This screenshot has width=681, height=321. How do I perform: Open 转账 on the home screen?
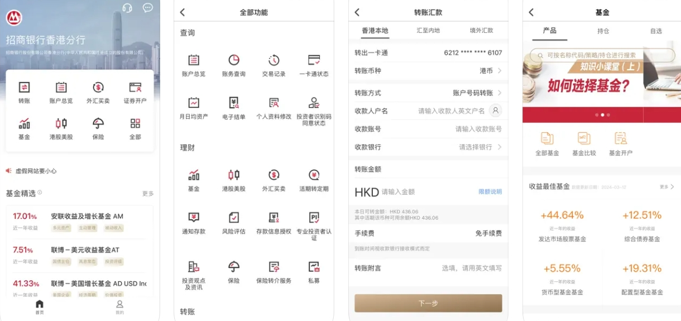[x=24, y=93]
